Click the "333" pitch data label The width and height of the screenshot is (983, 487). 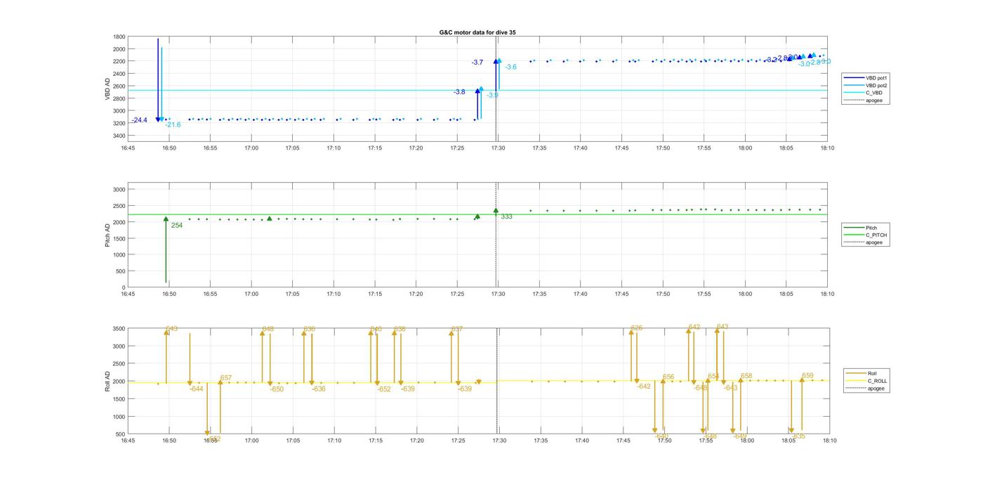(506, 216)
